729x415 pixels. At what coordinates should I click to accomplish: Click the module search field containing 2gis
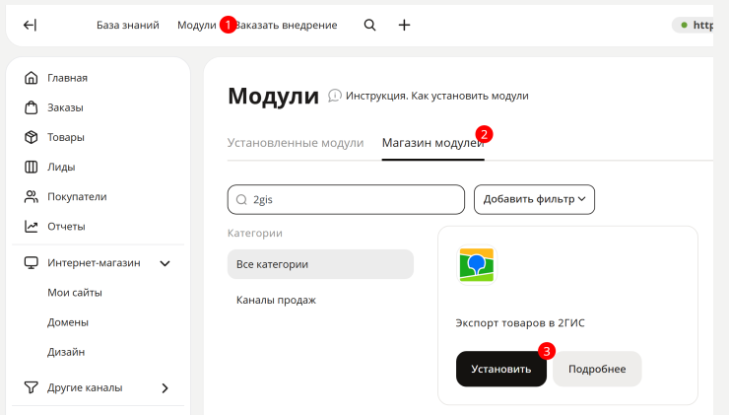[346, 199]
